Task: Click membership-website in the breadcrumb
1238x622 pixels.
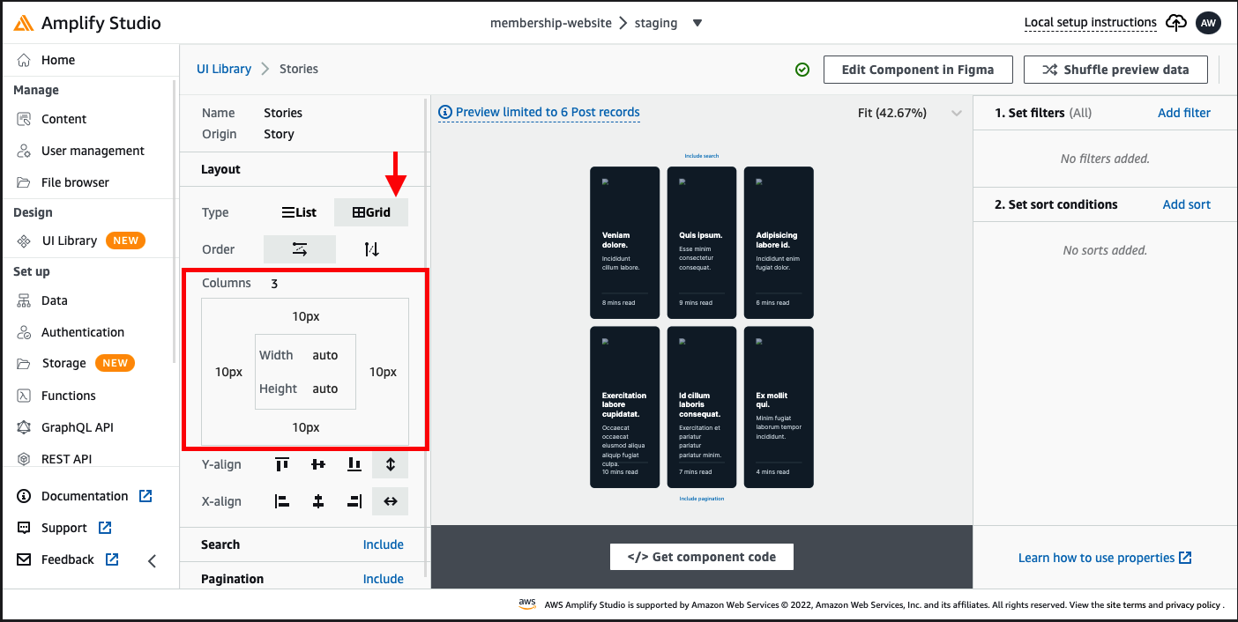Action: point(551,23)
